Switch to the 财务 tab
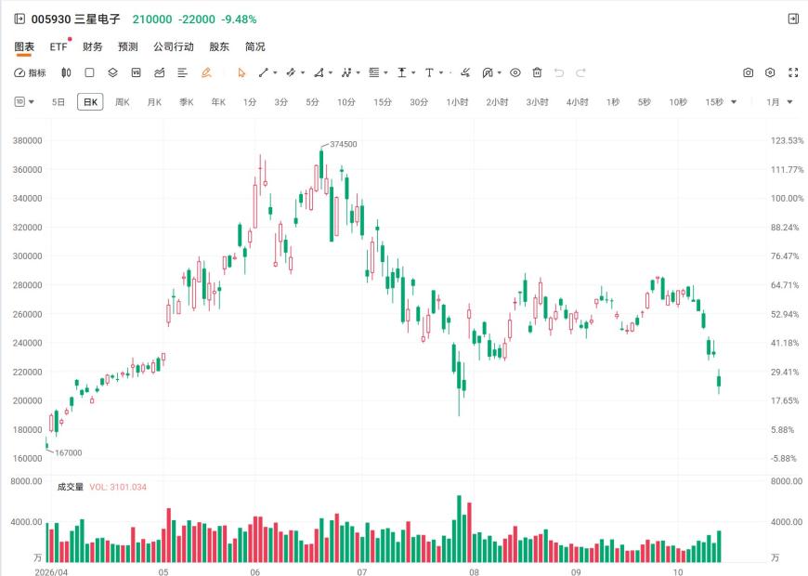This screenshot has width=808, height=576. pos(92,47)
